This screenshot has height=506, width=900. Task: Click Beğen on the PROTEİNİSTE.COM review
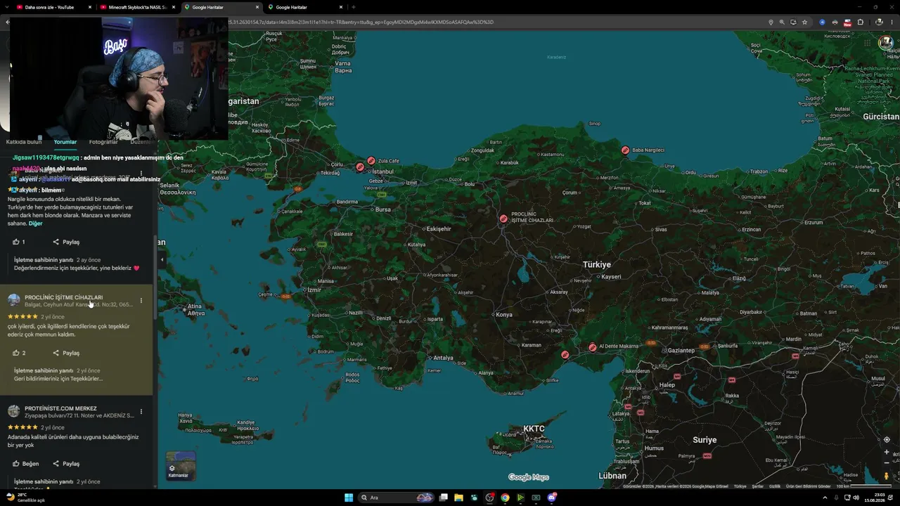pyautogui.click(x=26, y=464)
